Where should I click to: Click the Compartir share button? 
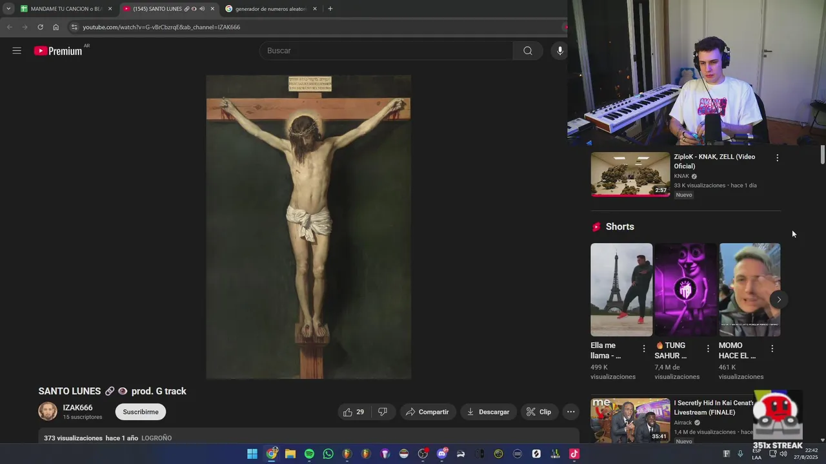(x=428, y=412)
